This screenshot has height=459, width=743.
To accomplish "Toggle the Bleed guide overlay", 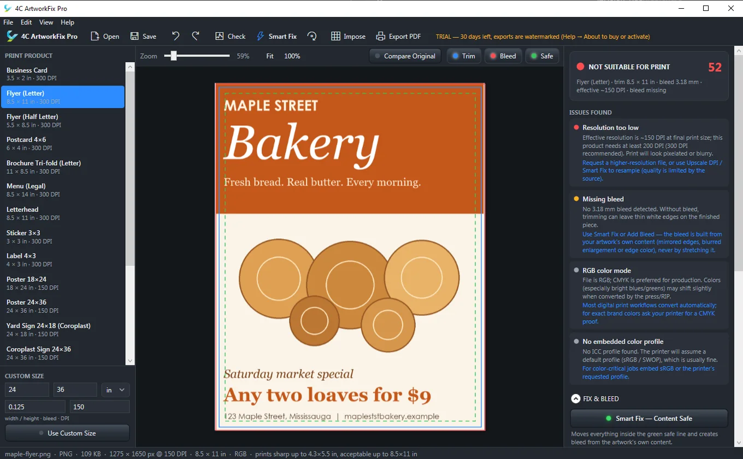I will 503,56.
